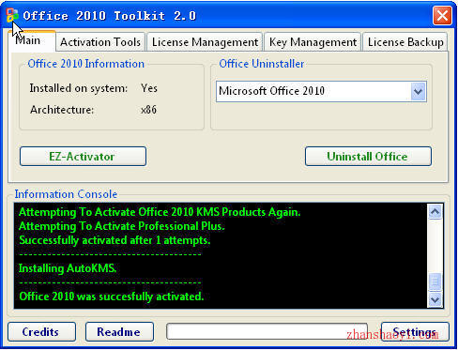Click the 'x86' architecture value

[x=148, y=110]
